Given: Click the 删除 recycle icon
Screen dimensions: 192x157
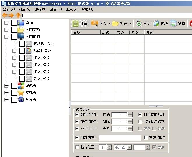Looking at the screenshot, I should (x=139, y=24).
